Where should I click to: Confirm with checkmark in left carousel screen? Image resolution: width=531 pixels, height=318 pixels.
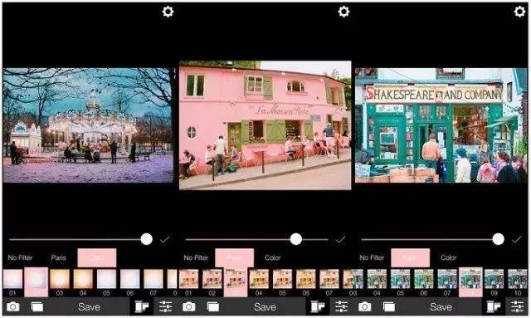tap(165, 240)
